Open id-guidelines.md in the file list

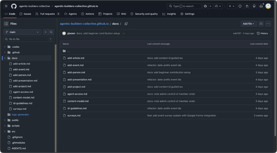point(77,109)
